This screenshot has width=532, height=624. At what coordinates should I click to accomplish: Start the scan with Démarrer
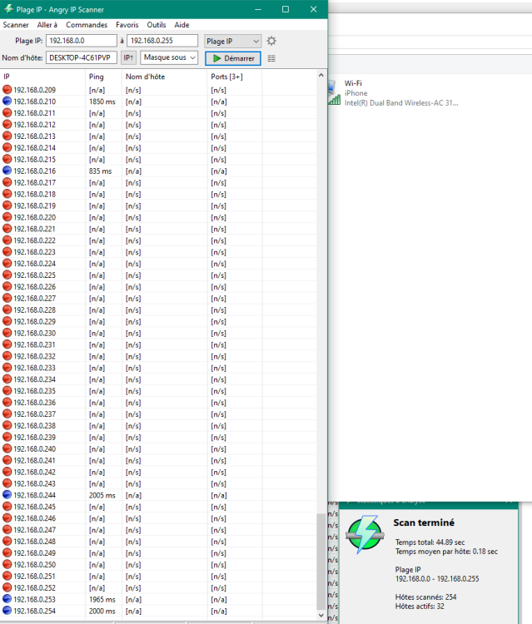click(233, 58)
